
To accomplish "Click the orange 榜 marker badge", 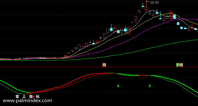I will pyautogui.click(x=181, y=65).
